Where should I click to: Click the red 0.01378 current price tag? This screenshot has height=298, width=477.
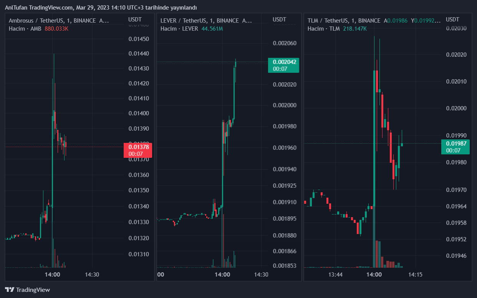(x=138, y=150)
